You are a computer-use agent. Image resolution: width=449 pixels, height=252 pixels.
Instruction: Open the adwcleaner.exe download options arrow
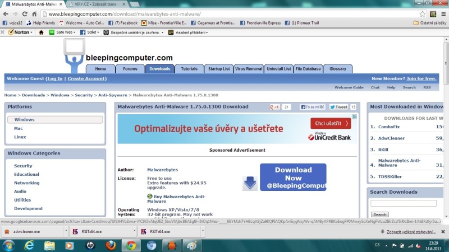pyautogui.click(x=66, y=231)
